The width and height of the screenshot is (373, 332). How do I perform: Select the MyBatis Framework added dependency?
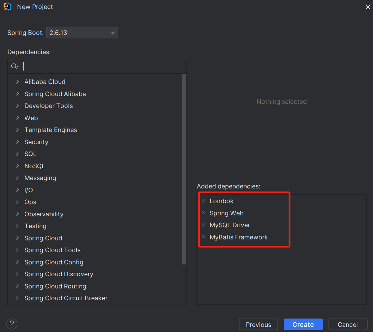tap(239, 237)
